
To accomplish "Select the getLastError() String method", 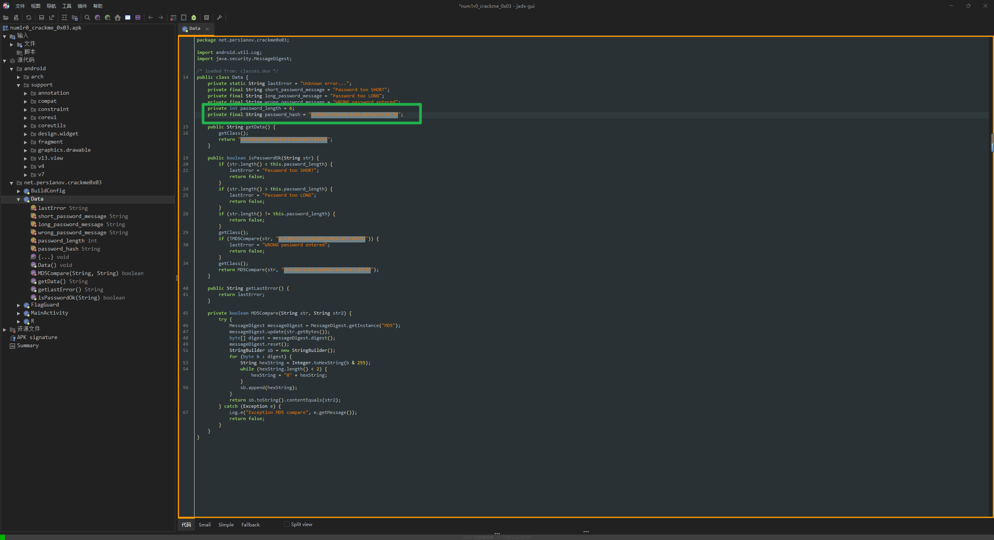I will tap(71, 289).
